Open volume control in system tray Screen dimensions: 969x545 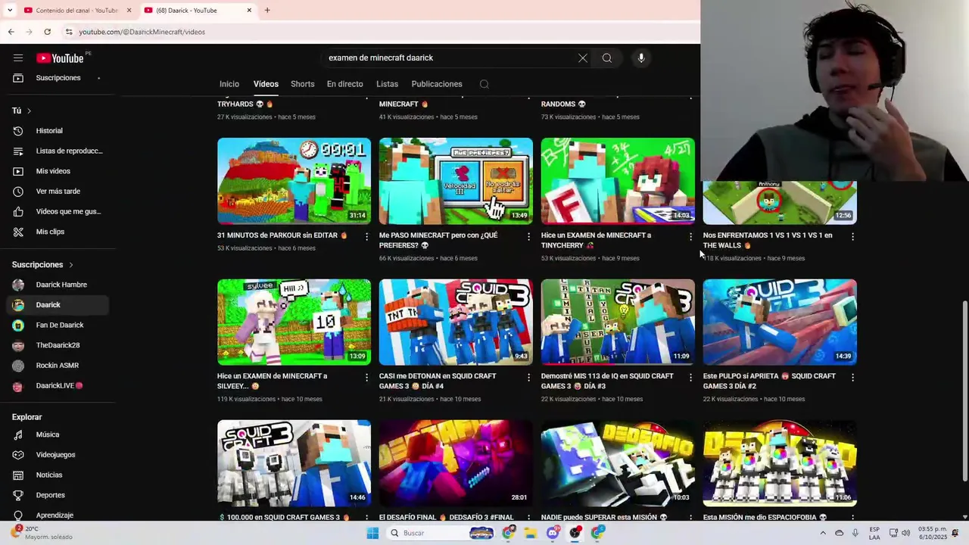[x=905, y=533]
